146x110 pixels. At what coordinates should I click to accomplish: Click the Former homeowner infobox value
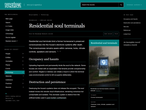point(97,98)
